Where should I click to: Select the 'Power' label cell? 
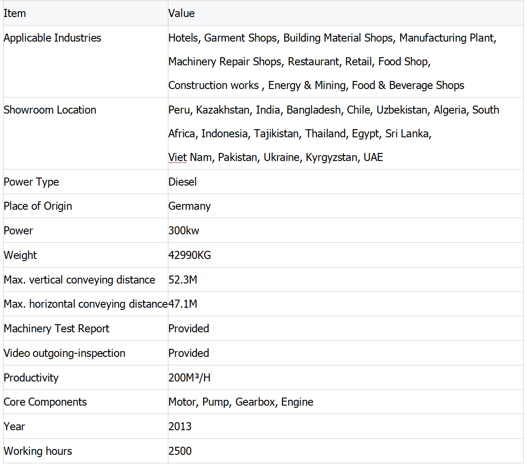pyautogui.click(x=86, y=230)
